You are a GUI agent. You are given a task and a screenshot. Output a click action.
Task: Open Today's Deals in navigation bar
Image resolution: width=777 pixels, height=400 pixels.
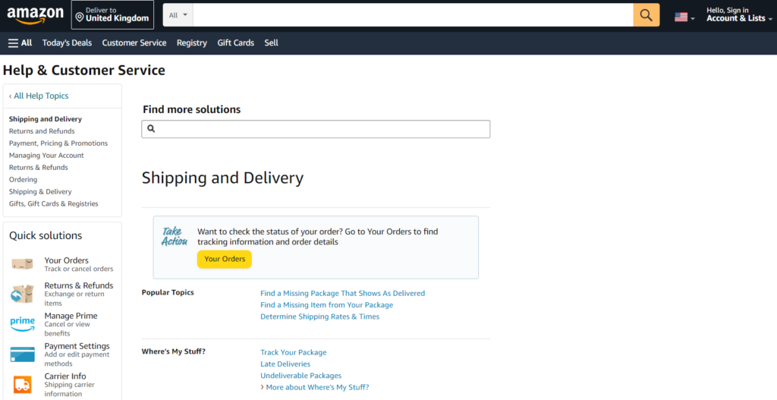[x=67, y=43]
